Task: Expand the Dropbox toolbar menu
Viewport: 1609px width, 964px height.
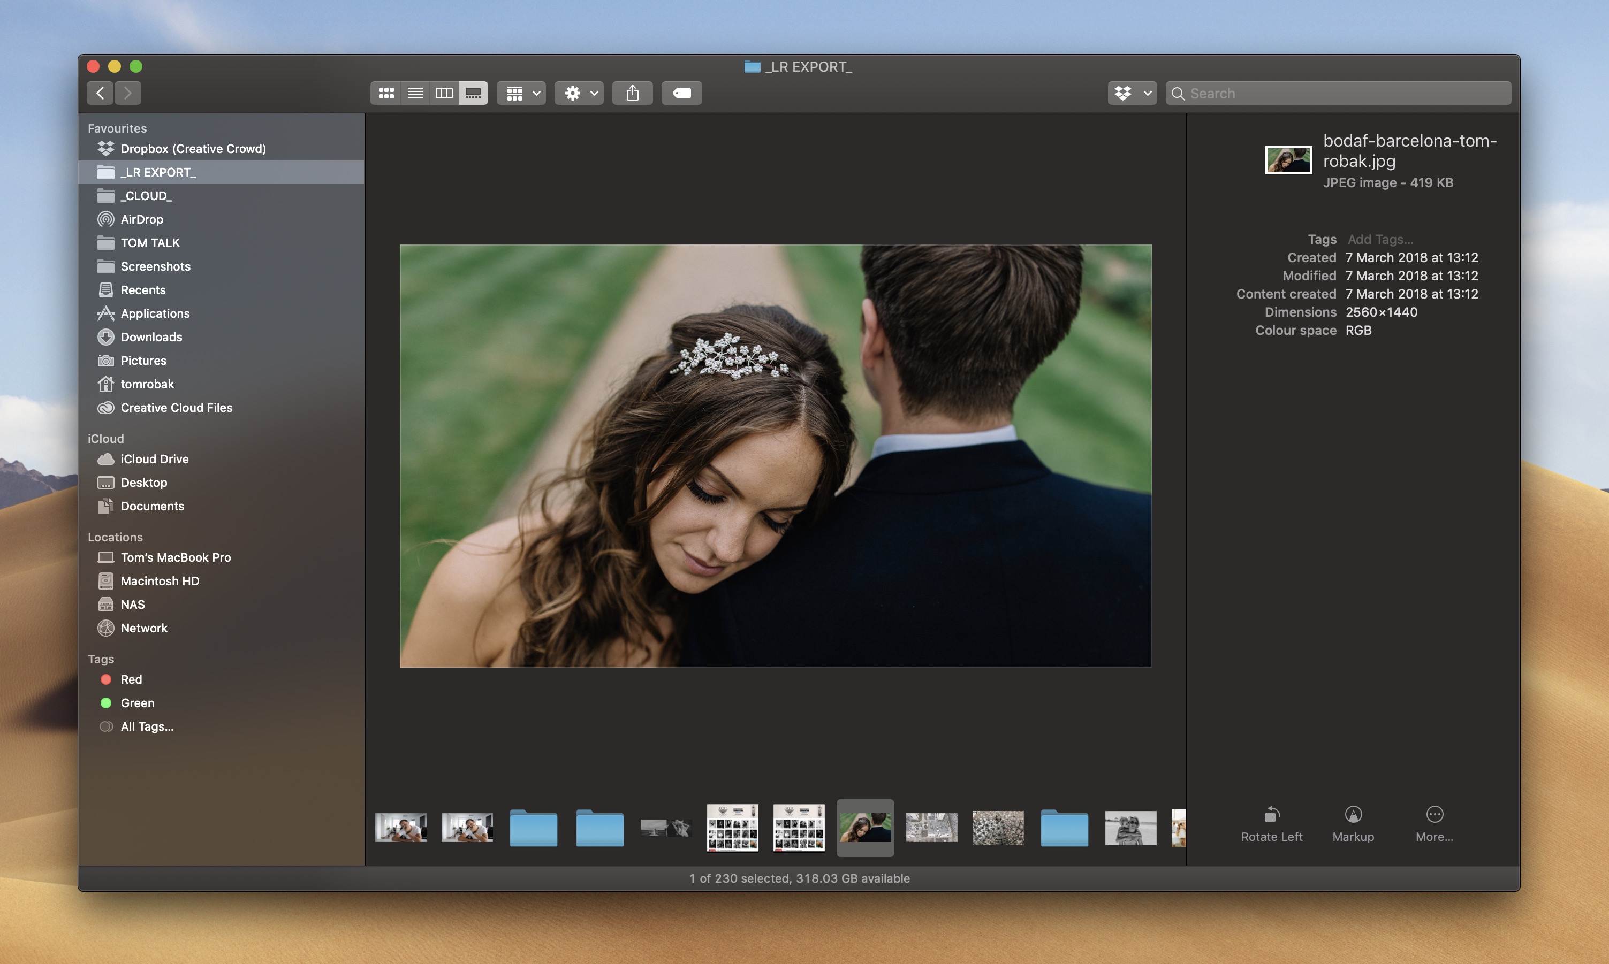Action: click(x=1130, y=93)
